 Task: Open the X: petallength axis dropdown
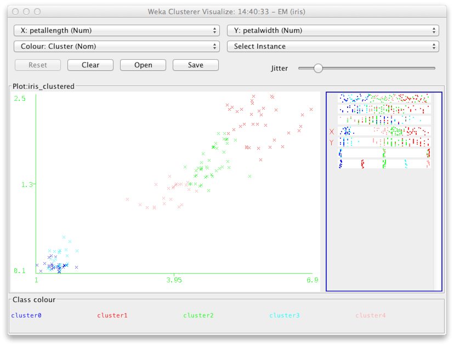[117, 30]
